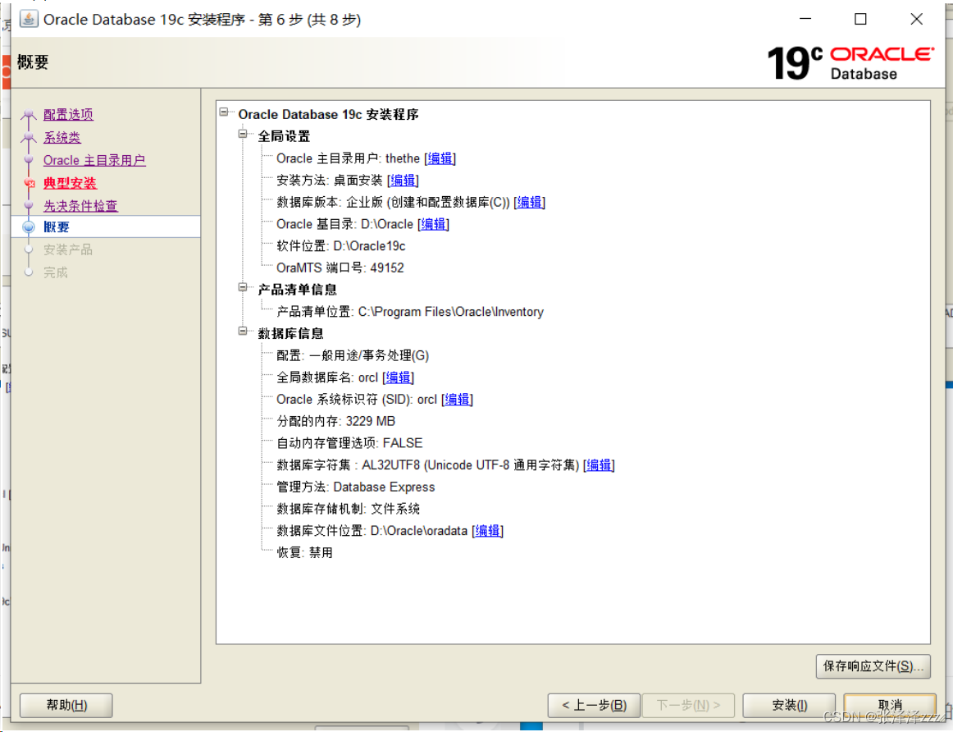This screenshot has height=732, width=953.
Task: Select the OraMTS 端口号: 49152 row
Action: 340,268
